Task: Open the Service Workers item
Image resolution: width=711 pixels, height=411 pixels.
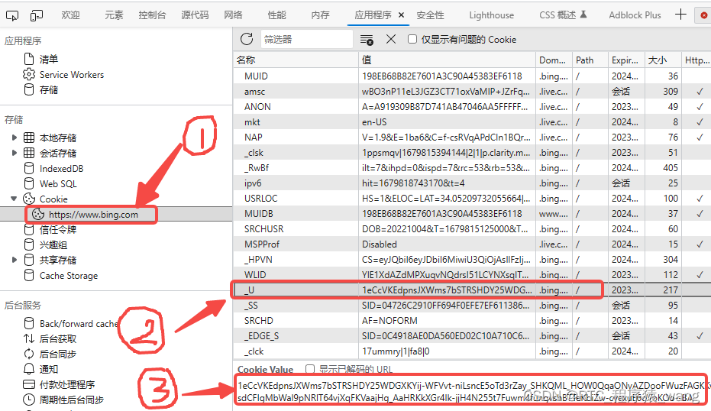Action: [x=71, y=75]
